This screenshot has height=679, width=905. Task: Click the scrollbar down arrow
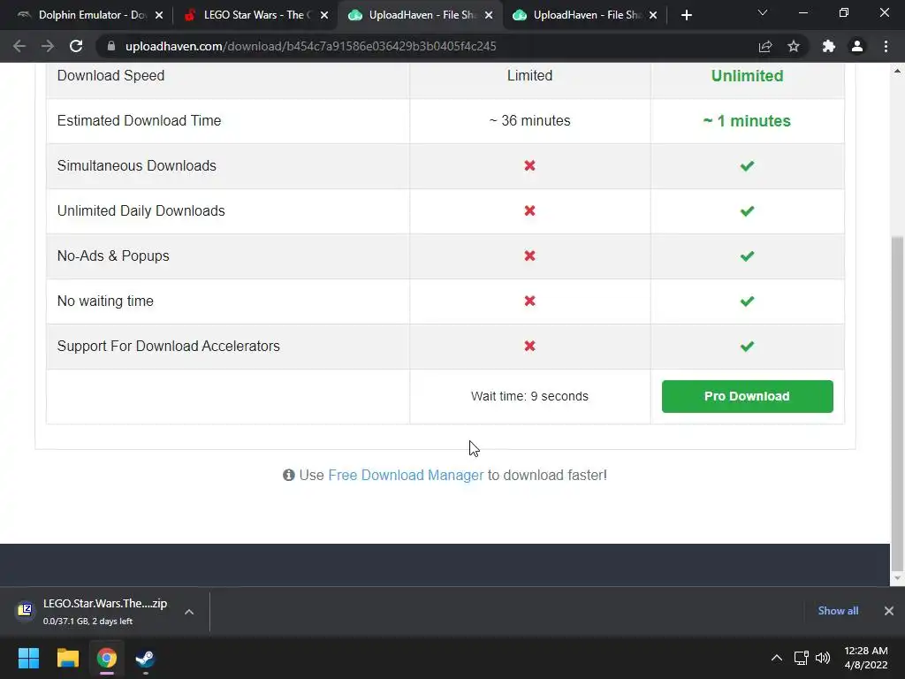(x=897, y=578)
